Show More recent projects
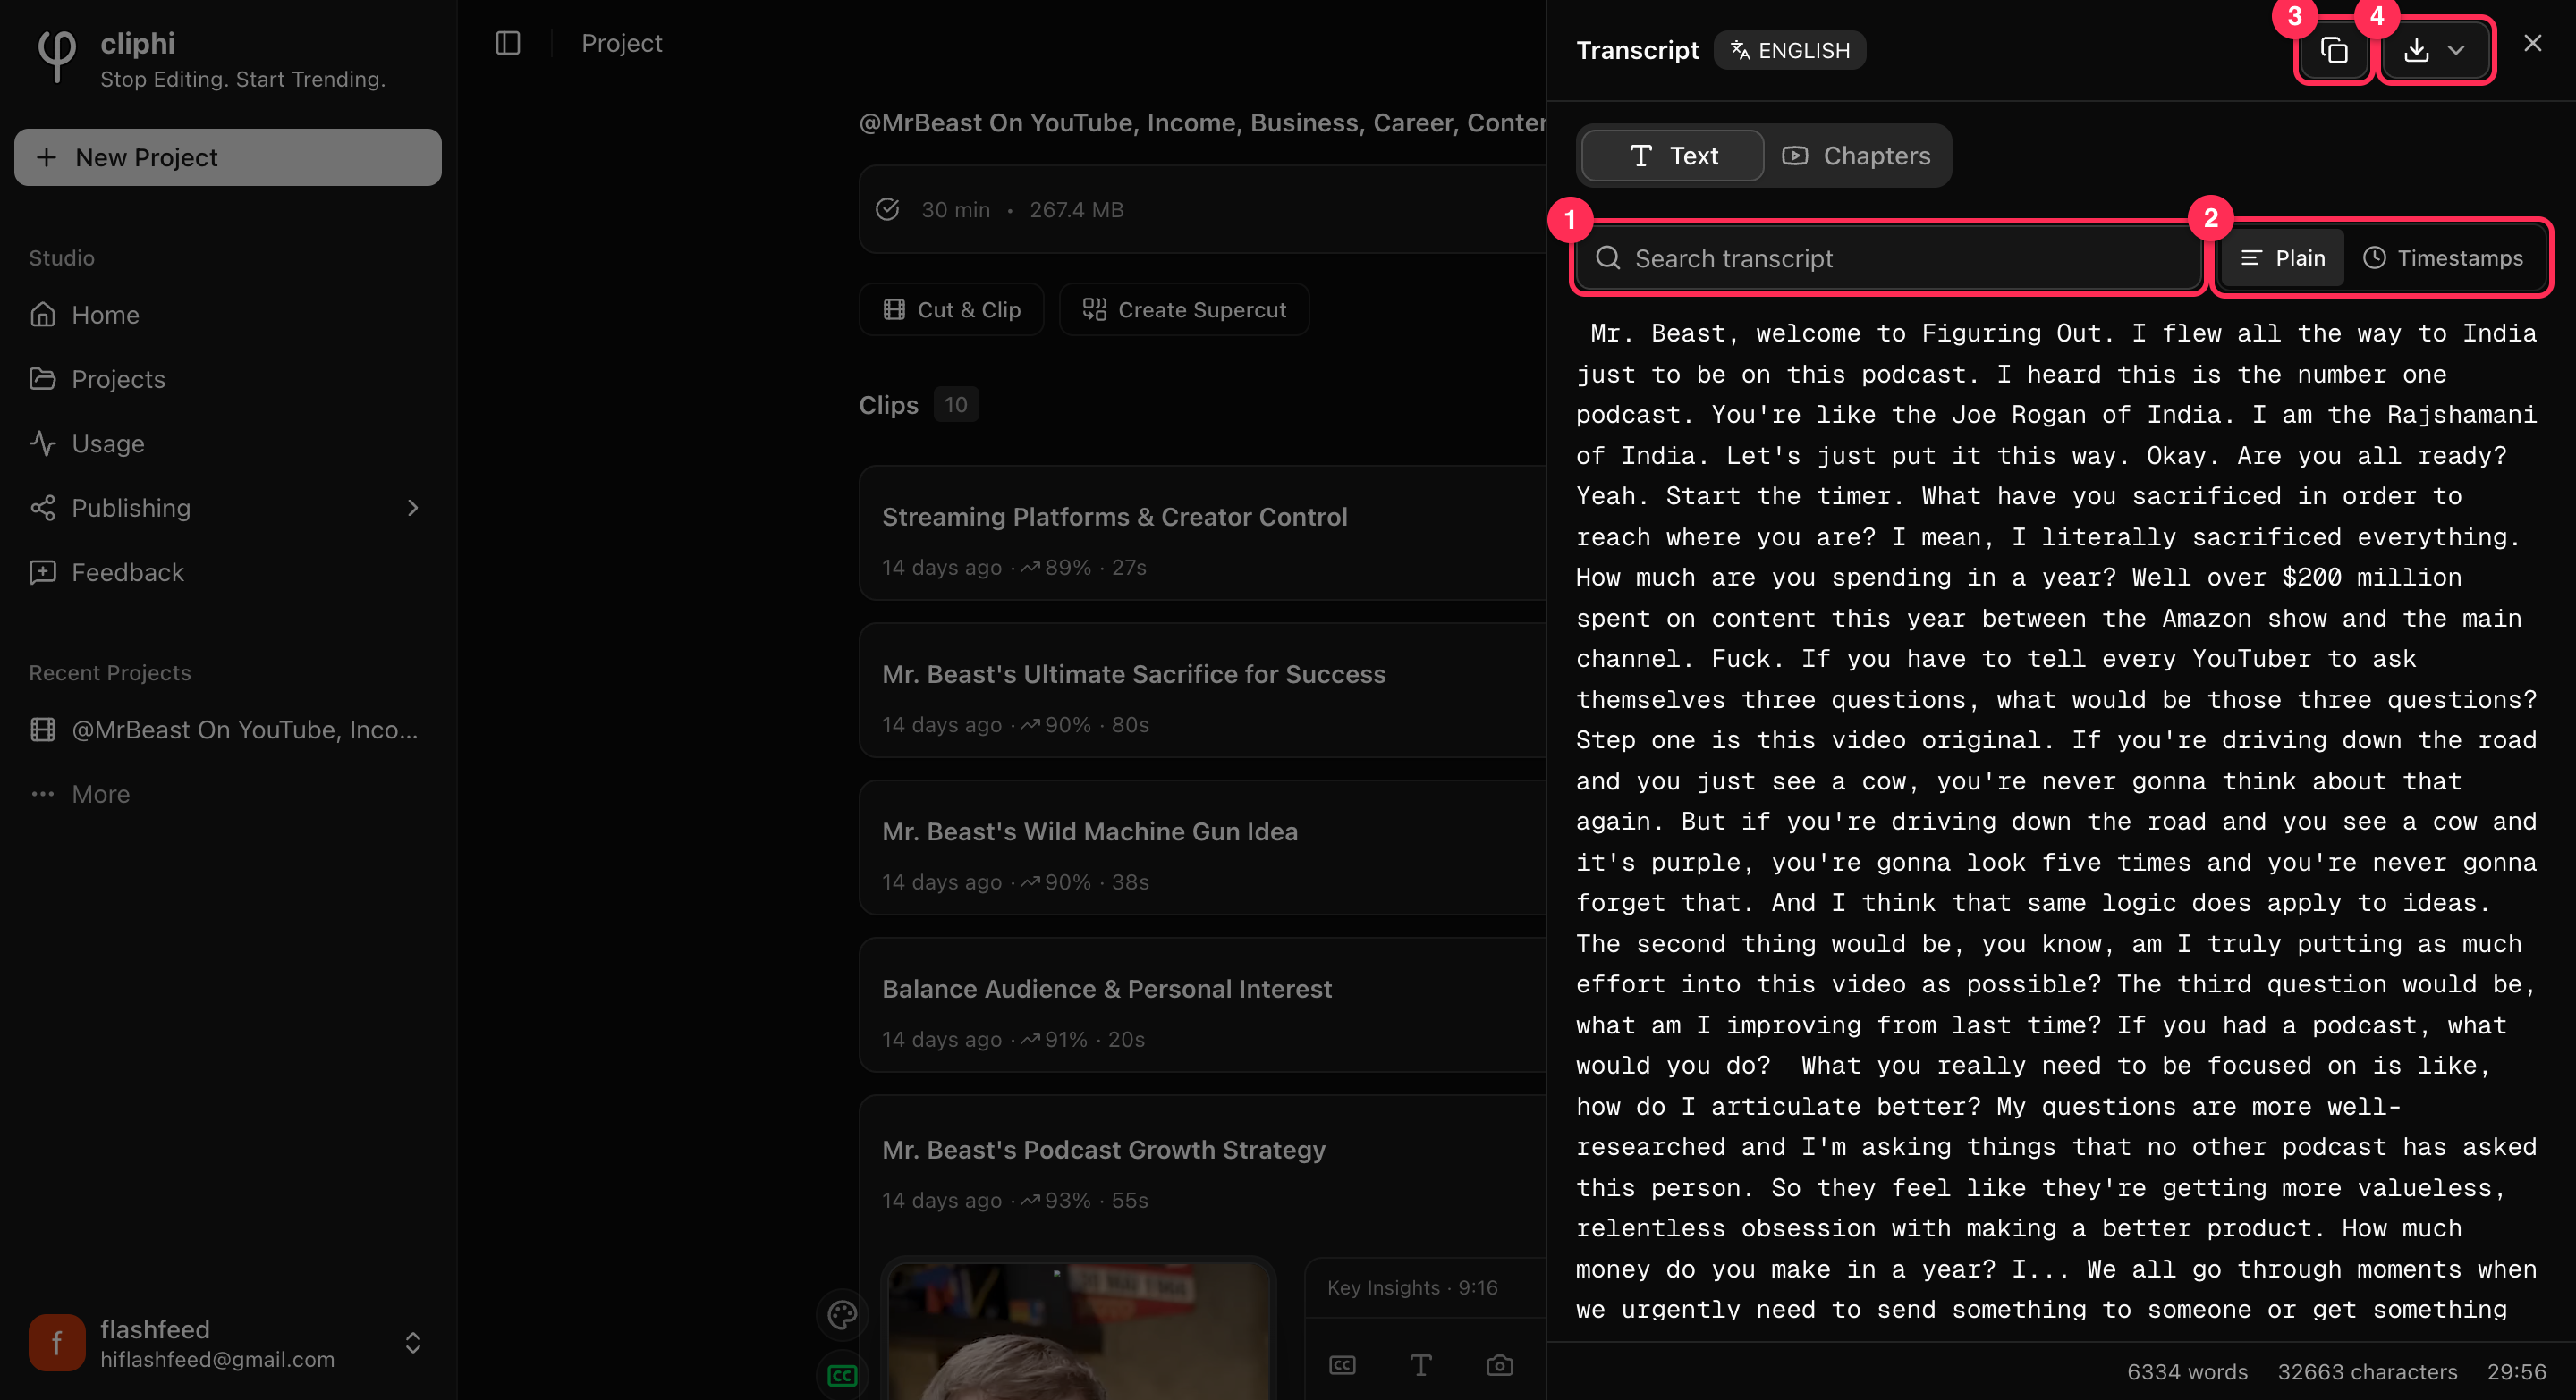This screenshot has height=1400, width=2576. (x=228, y=795)
